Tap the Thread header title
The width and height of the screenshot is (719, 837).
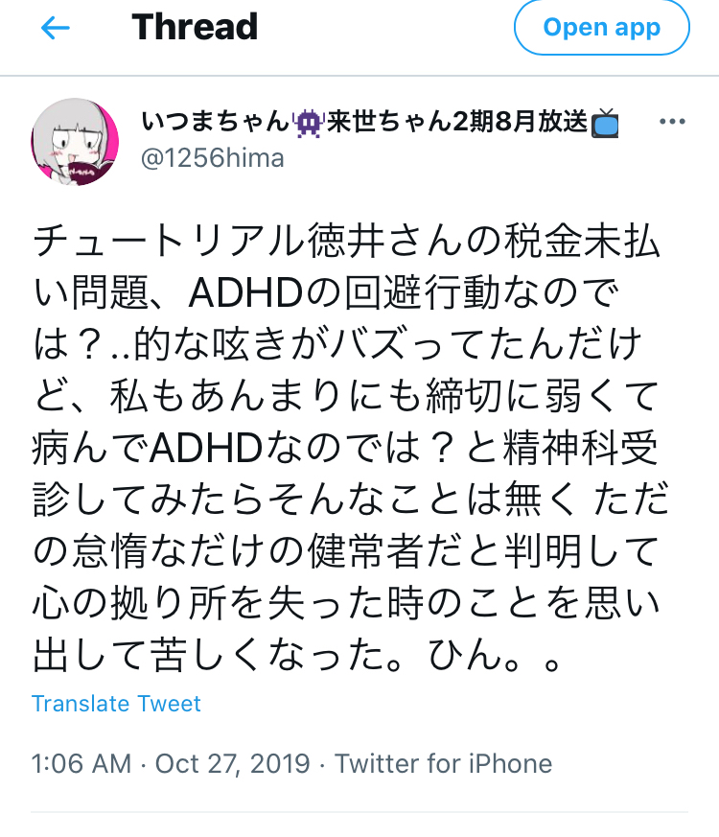(195, 27)
